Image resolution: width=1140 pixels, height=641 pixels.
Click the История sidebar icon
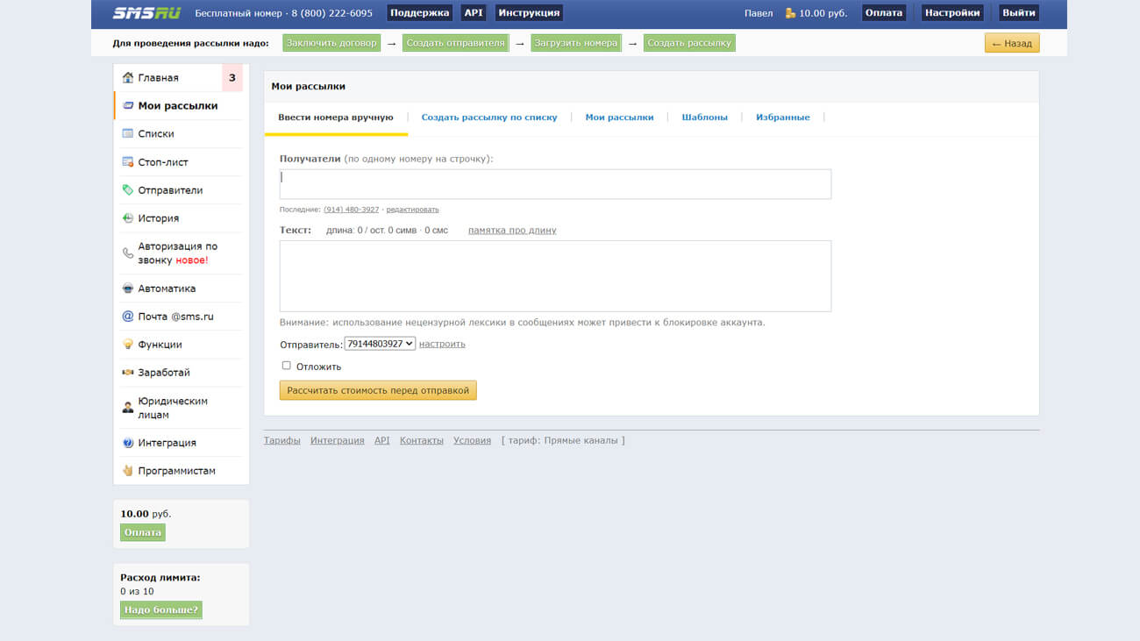(128, 218)
